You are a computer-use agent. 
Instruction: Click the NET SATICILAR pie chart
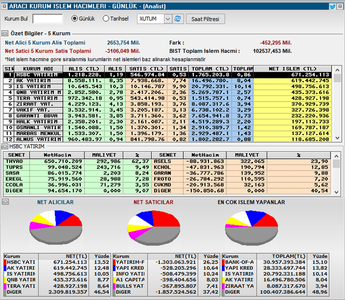click(154, 228)
